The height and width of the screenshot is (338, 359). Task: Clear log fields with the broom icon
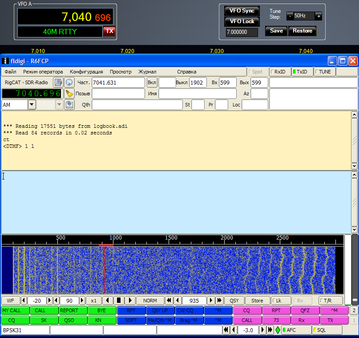[x=69, y=94]
